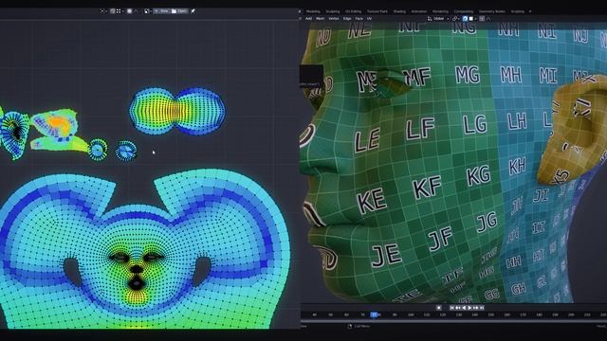
Task: Jump to the timeline start frame
Action: [x=451, y=308]
